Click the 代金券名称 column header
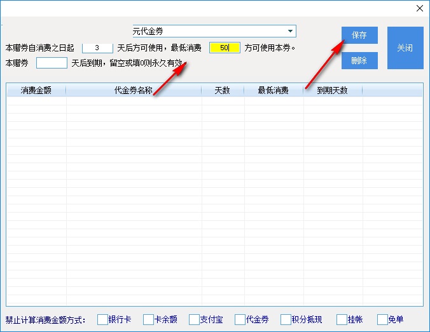Viewport: 430px width, 332px height. 134,90
